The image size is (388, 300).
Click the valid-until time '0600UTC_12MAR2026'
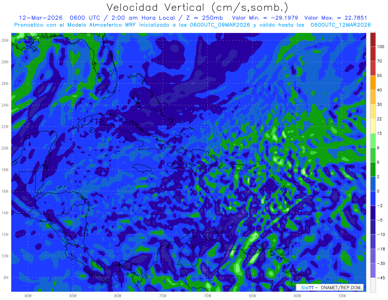tap(340, 25)
